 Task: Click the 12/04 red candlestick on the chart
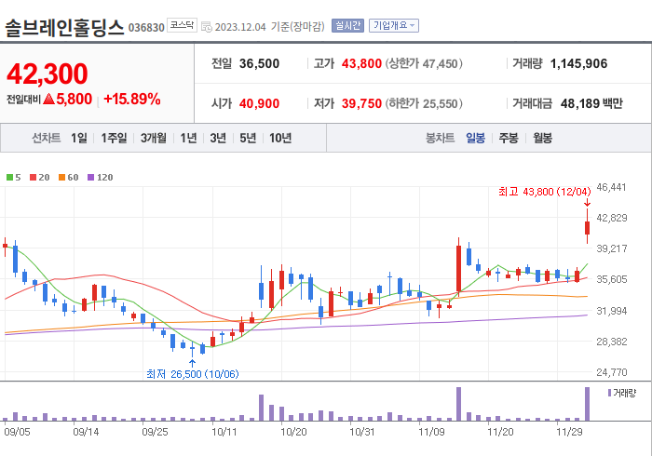pos(587,226)
